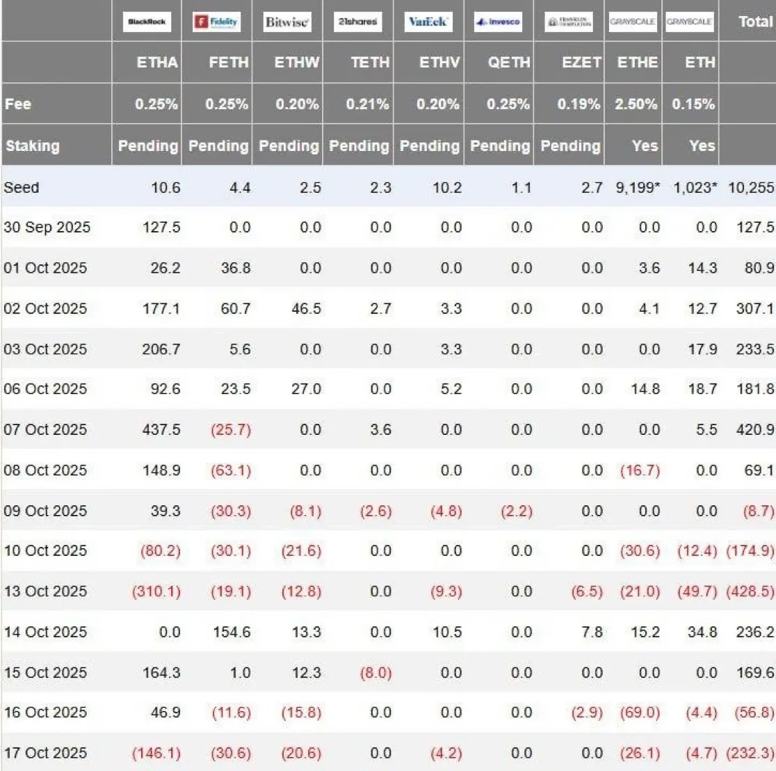This screenshot has height=771, width=776.
Task: Click the 0.15% fee cell
Action: click(693, 104)
